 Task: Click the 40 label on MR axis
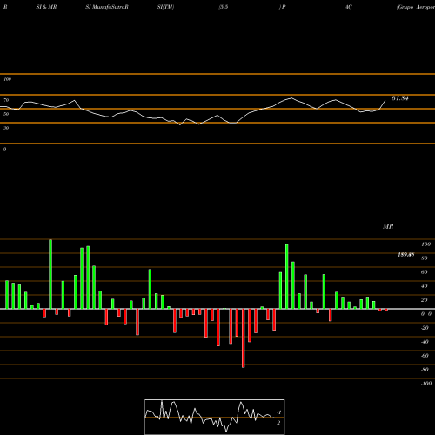click(425, 286)
